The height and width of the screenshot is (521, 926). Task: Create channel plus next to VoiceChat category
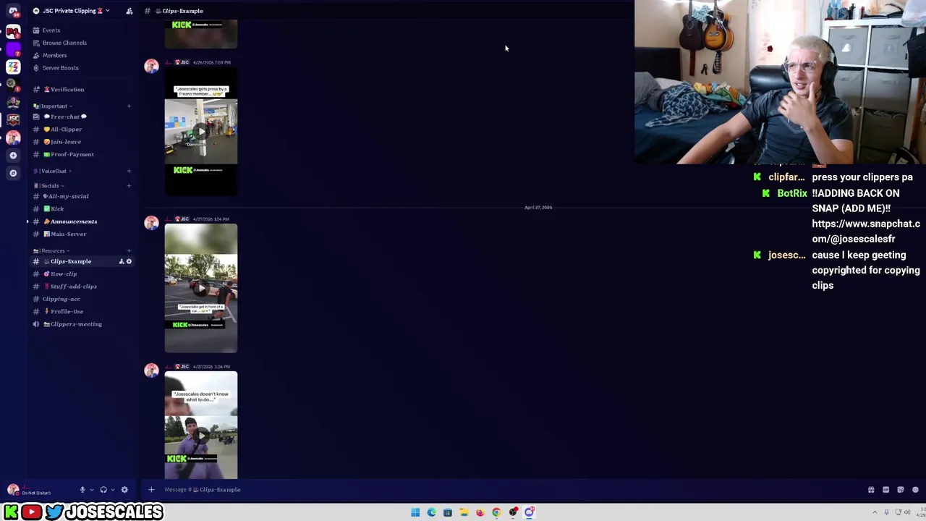coord(129,171)
